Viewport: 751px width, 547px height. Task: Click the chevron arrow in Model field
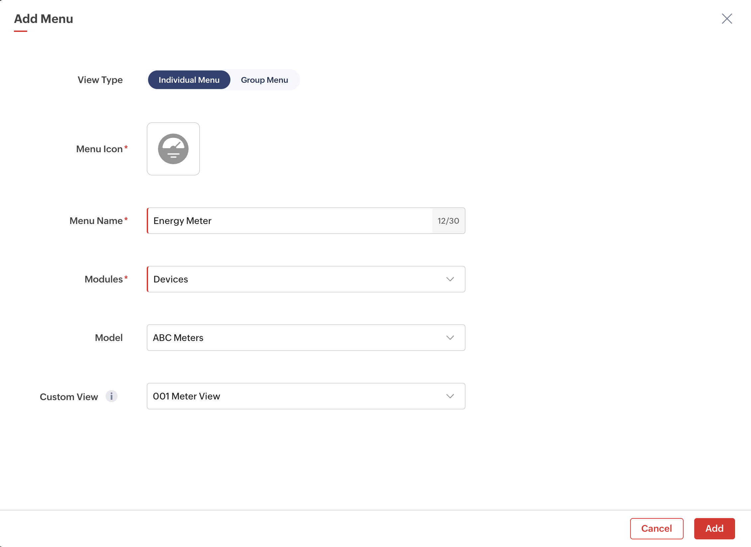[450, 338]
